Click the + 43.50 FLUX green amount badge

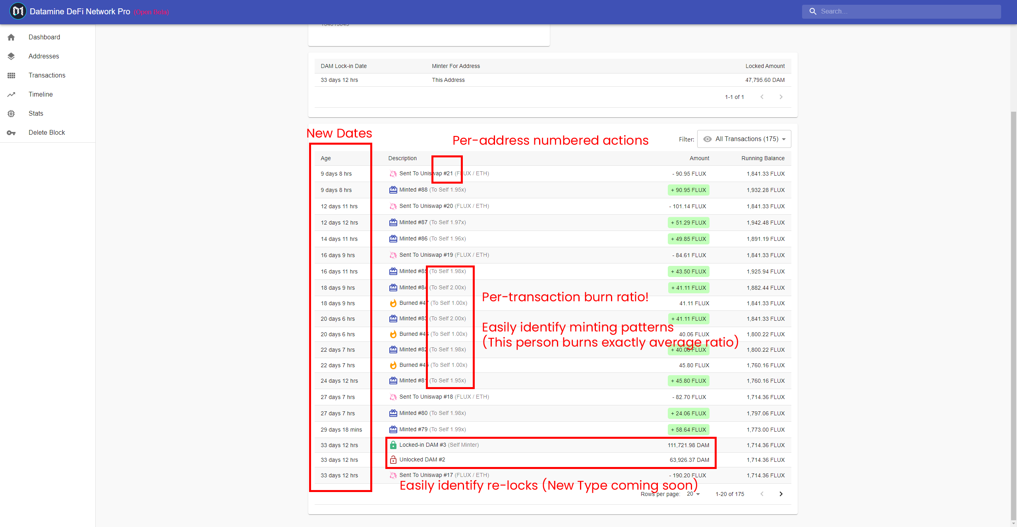tap(688, 271)
